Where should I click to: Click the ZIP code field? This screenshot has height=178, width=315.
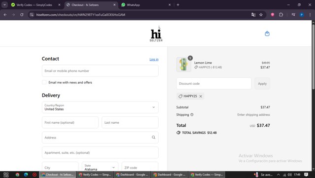[140, 167]
